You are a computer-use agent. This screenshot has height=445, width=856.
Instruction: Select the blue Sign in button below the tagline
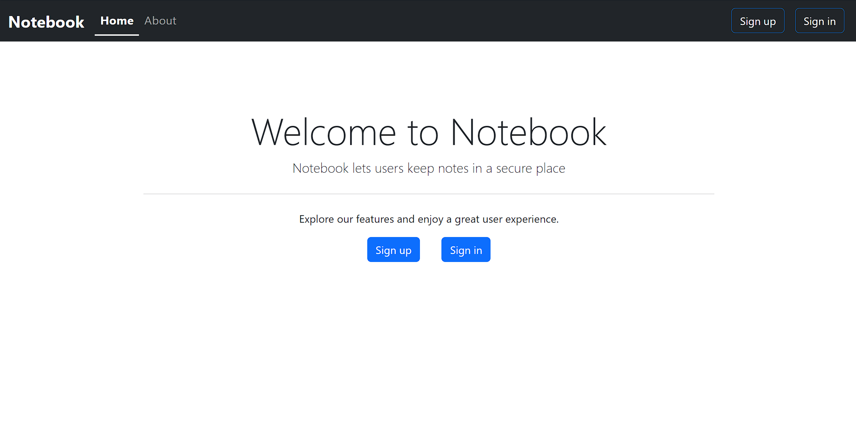click(x=466, y=250)
